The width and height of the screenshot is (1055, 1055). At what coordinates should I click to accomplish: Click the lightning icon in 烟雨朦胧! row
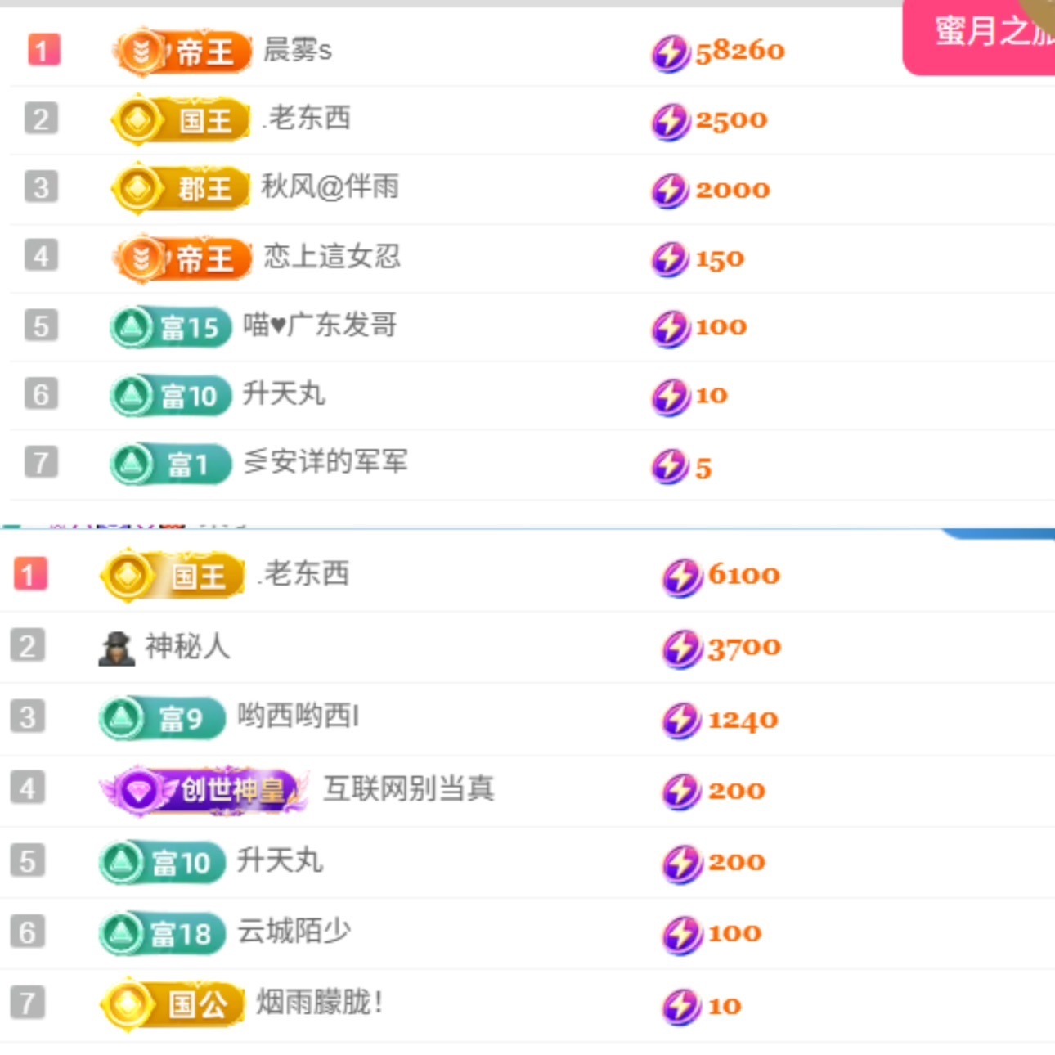point(682,1007)
